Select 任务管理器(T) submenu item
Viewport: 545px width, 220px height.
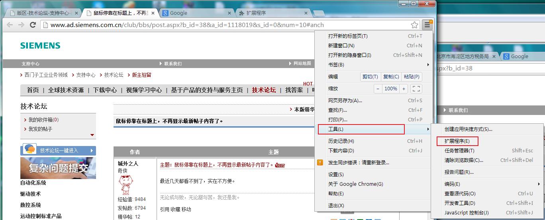click(x=488, y=150)
